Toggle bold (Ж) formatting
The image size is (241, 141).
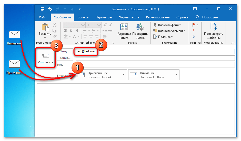(x=65, y=31)
